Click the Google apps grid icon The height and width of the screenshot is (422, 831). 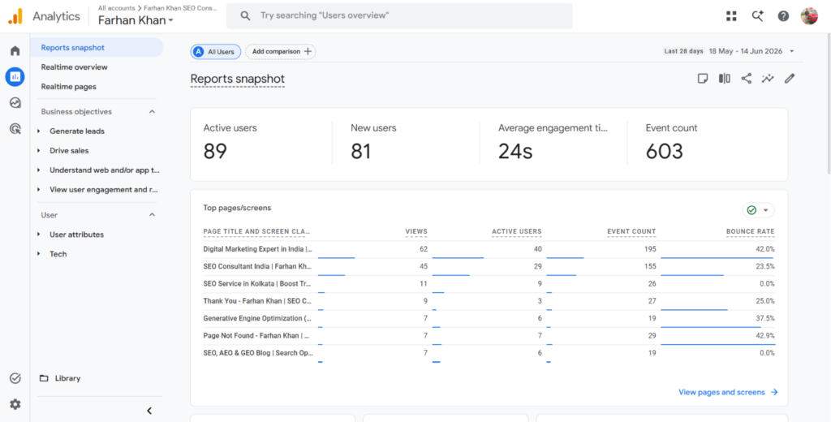(731, 16)
